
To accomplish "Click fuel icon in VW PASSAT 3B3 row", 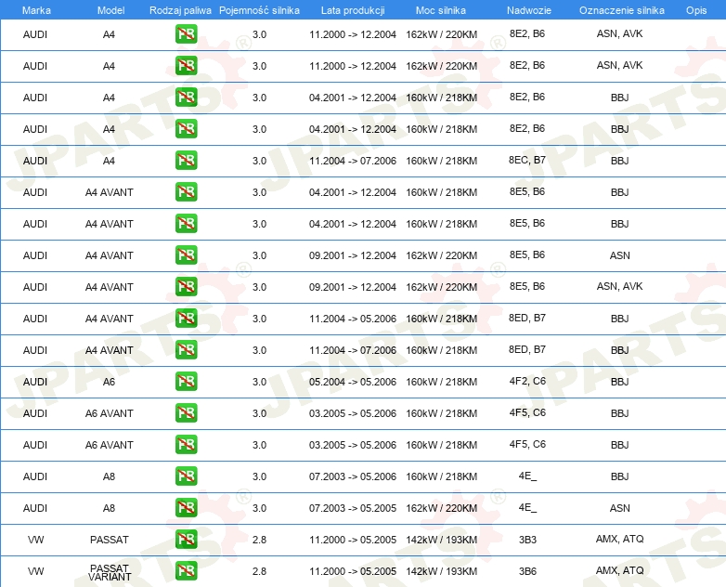I will click(186, 539).
